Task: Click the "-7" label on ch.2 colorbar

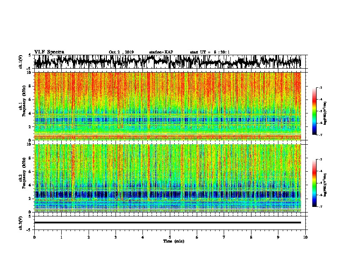Action: (320, 206)
